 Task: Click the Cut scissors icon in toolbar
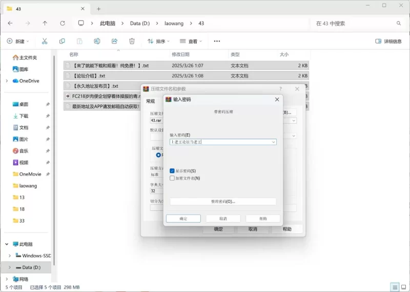[45, 41]
